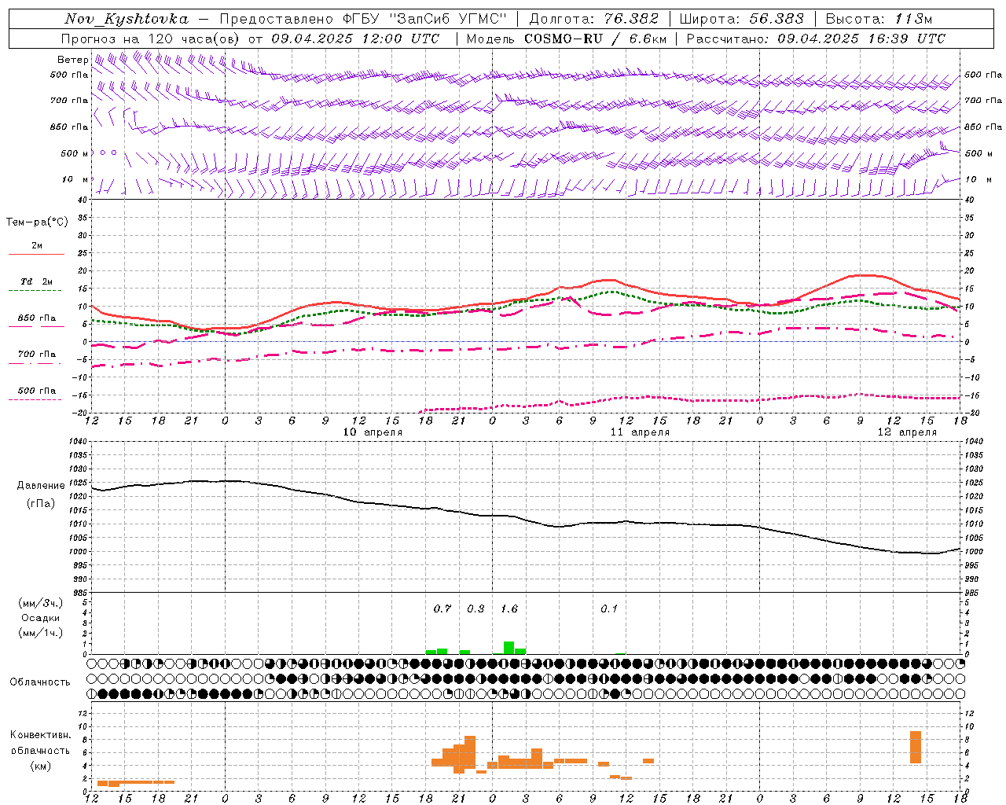
Task: Click the 'Td 2м' dew point legend entry
Action: click(37, 281)
